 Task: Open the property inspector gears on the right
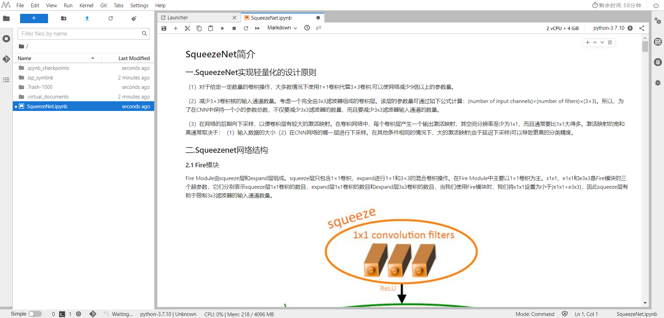[658, 21]
